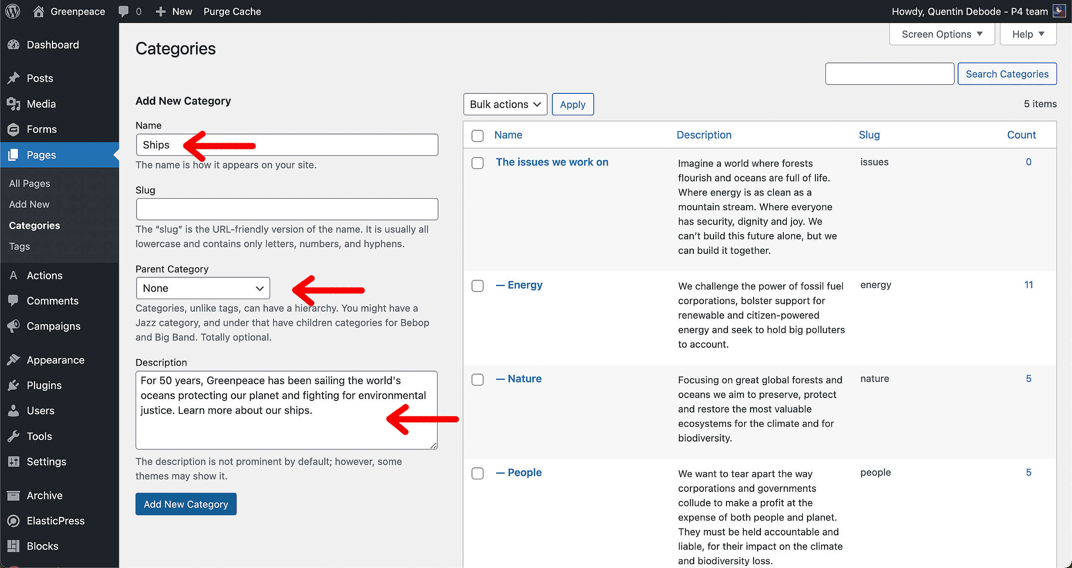Sort by the Name column header
Screen dimensions: 1072x568
click(508, 135)
